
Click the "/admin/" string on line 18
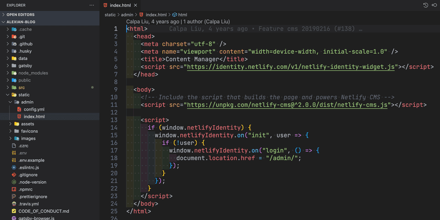[x=282, y=158]
